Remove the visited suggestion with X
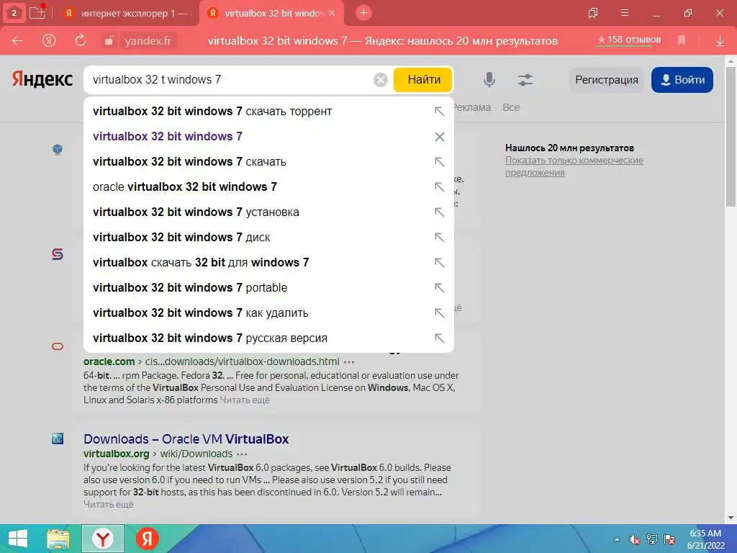This screenshot has width=737, height=553. pyautogui.click(x=440, y=137)
